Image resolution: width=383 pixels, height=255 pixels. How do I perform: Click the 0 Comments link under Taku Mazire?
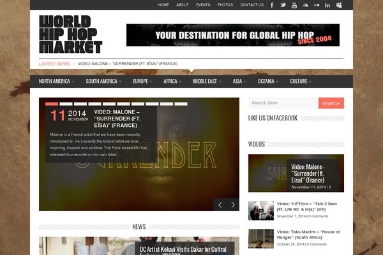pos(317,244)
